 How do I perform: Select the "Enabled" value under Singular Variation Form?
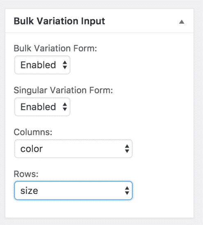tap(38, 107)
